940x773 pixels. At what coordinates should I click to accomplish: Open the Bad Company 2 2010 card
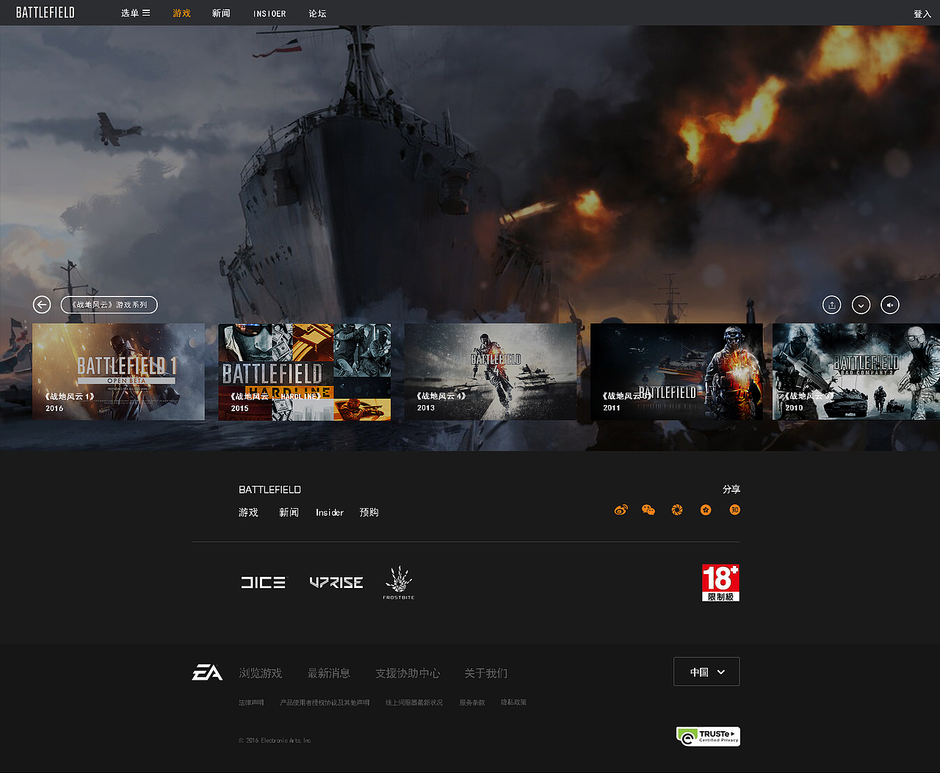point(856,371)
